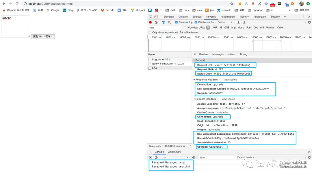Open the Online throttling dropdown
This screenshot has width=312, height=177.
(x=225, y=22)
